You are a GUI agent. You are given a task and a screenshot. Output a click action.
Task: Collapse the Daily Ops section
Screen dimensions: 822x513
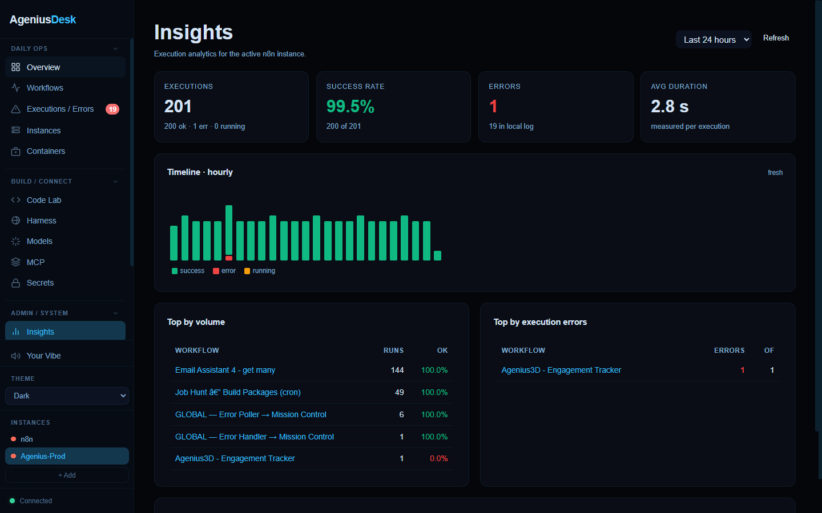(115, 48)
